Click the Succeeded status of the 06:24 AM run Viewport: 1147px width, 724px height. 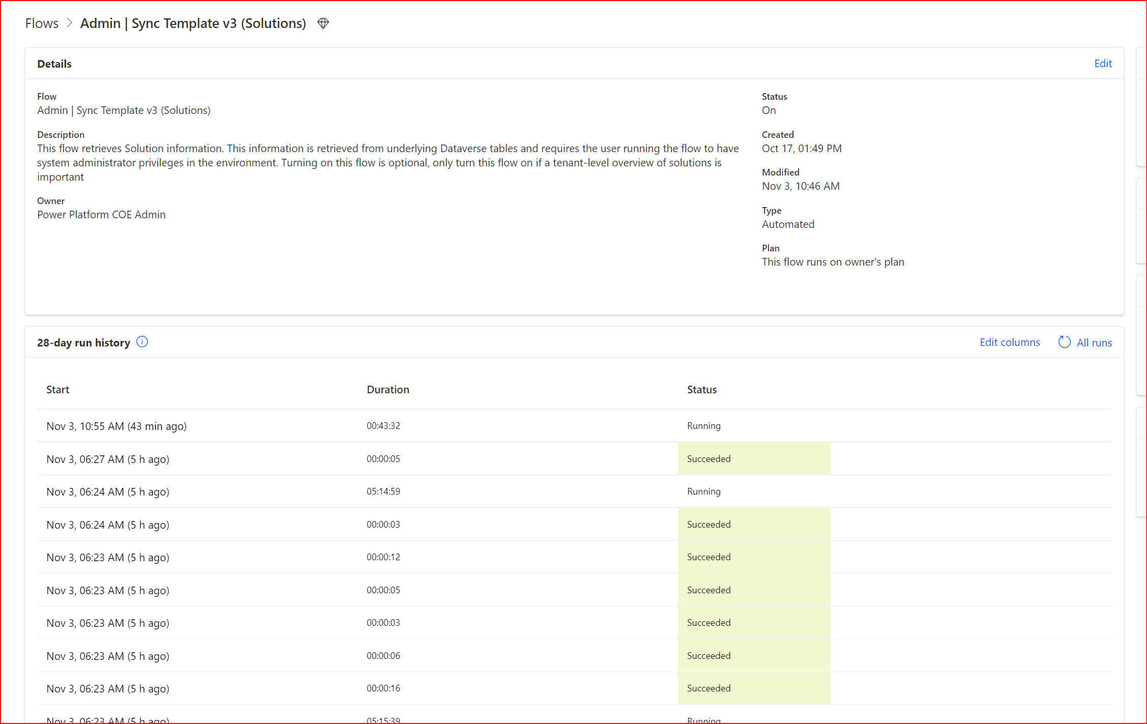point(709,524)
